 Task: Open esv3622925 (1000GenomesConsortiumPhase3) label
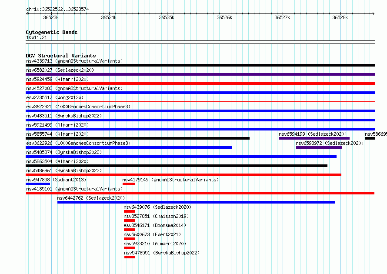click(x=78, y=107)
